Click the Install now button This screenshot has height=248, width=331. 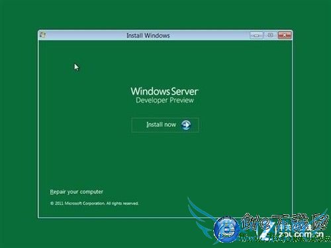pyautogui.click(x=165, y=125)
